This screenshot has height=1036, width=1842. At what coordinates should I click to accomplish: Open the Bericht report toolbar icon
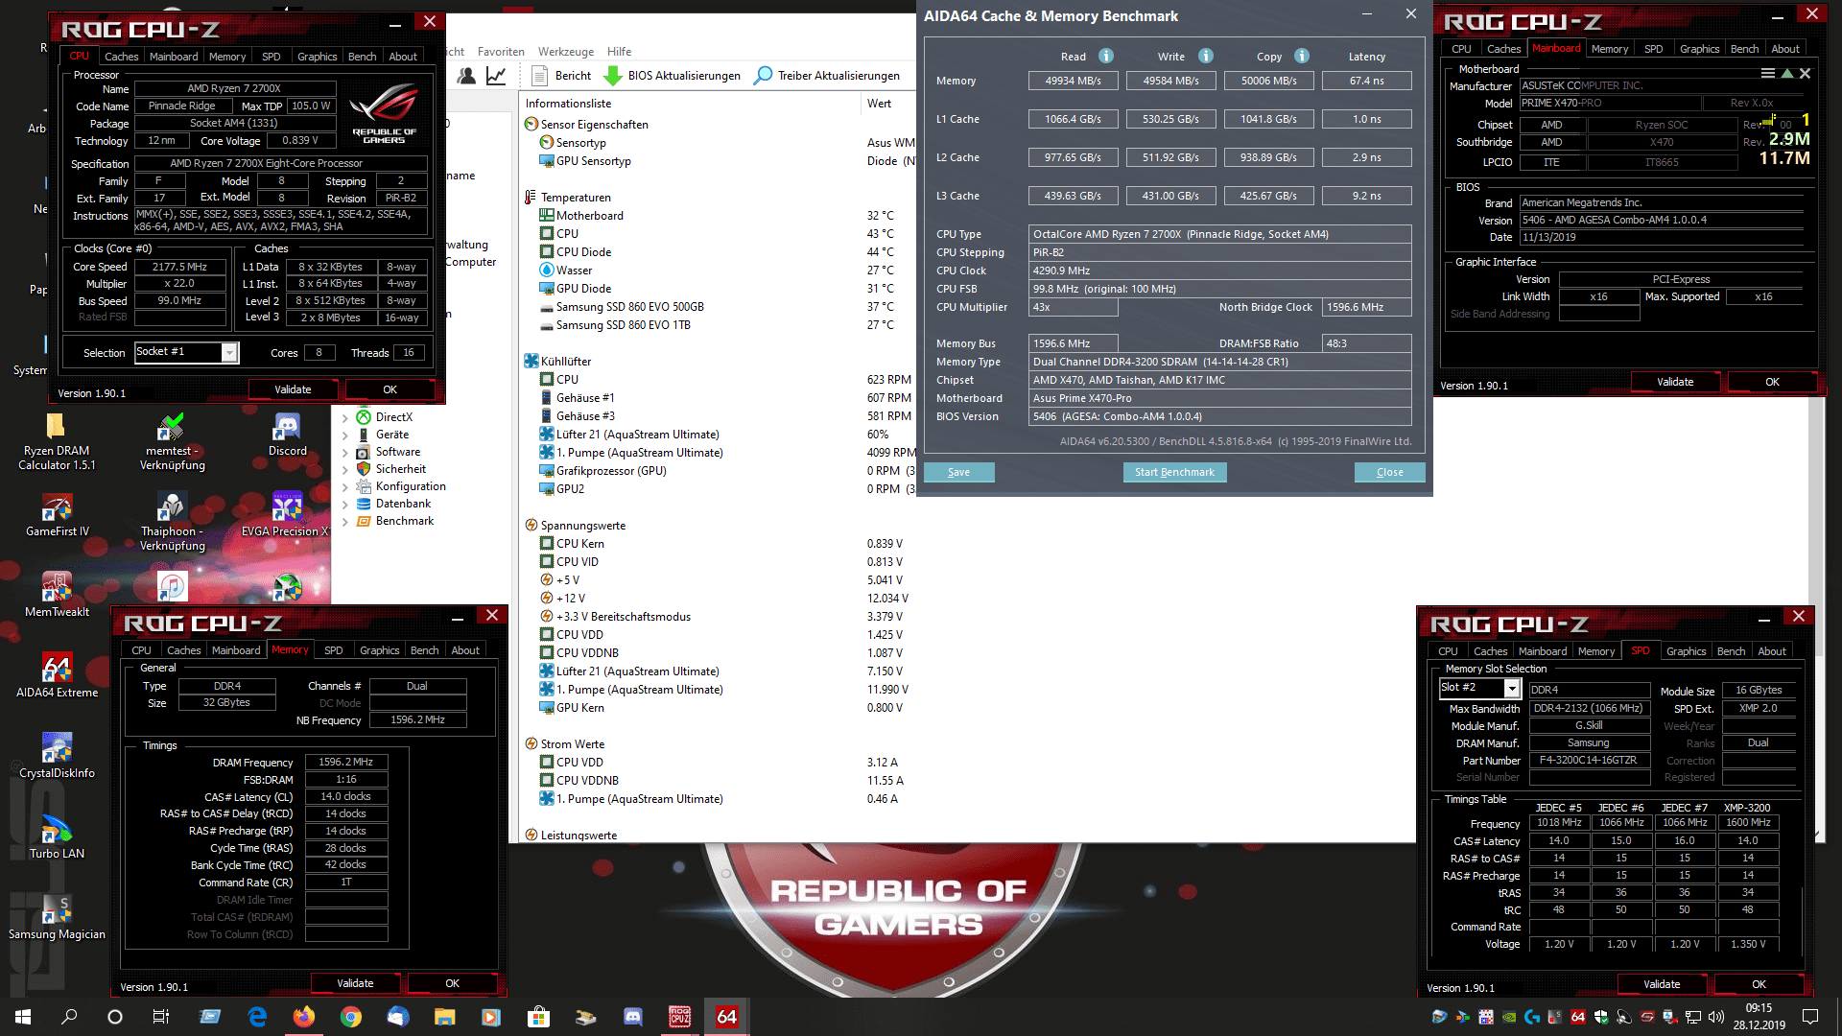(539, 76)
